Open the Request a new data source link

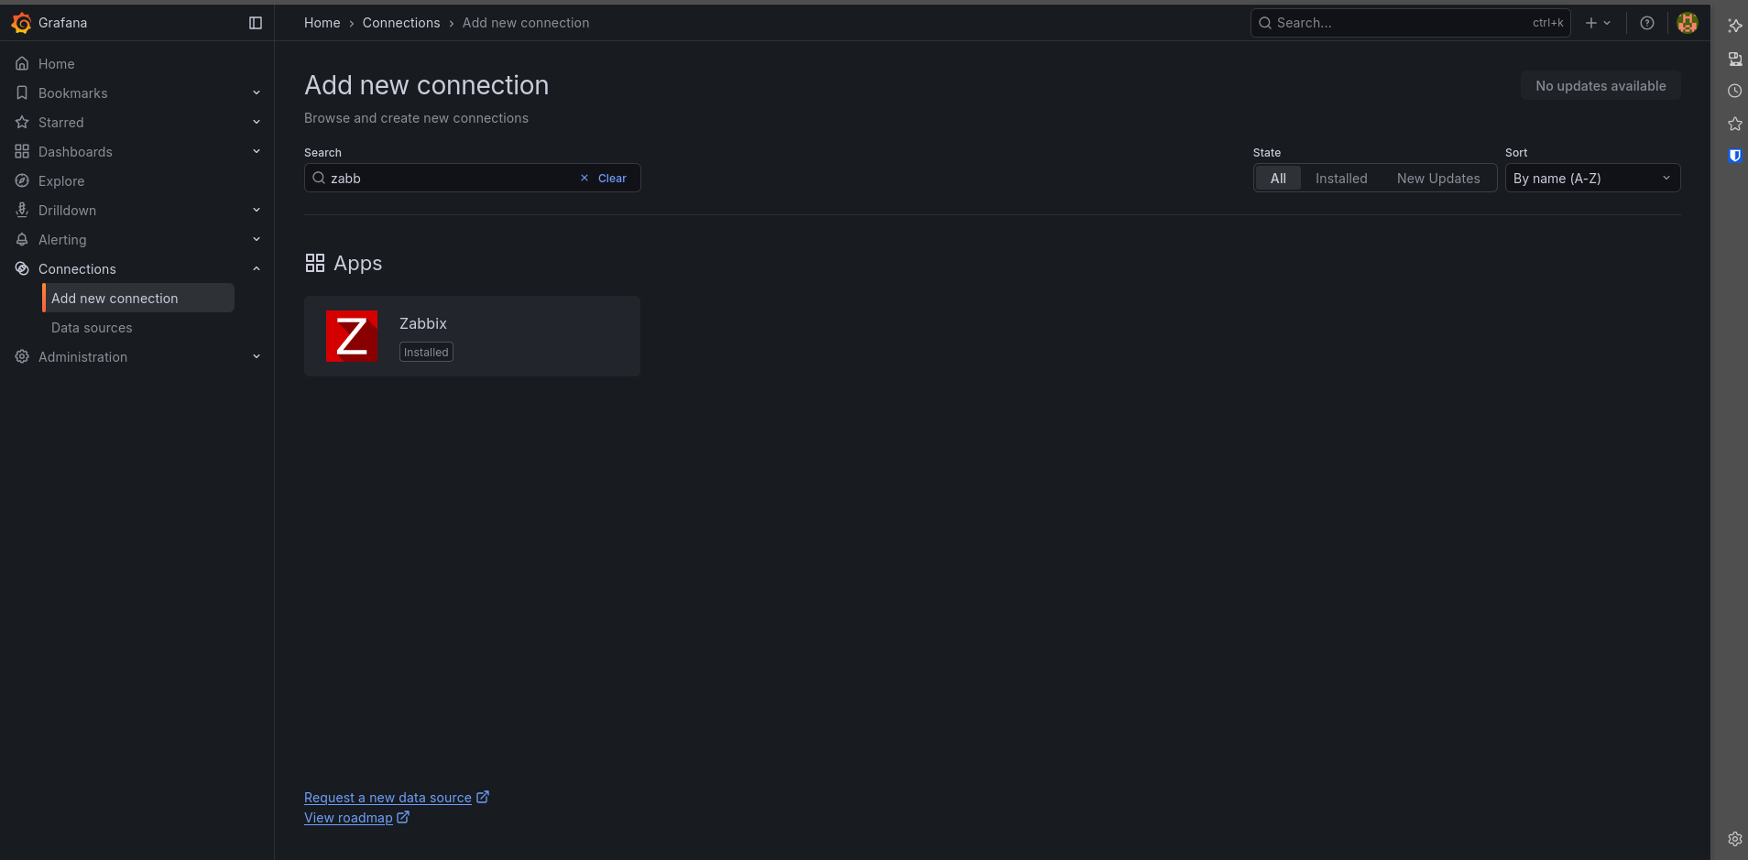[388, 798]
